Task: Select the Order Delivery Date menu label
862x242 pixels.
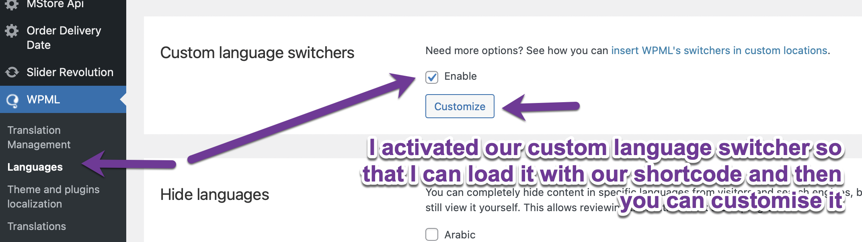Action: pos(64,38)
